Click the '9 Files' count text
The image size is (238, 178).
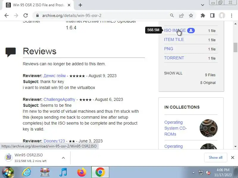(210, 75)
